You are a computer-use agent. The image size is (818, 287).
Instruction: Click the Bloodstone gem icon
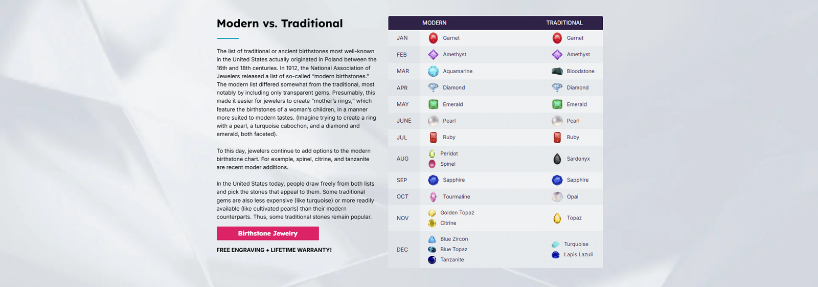pos(557,71)
